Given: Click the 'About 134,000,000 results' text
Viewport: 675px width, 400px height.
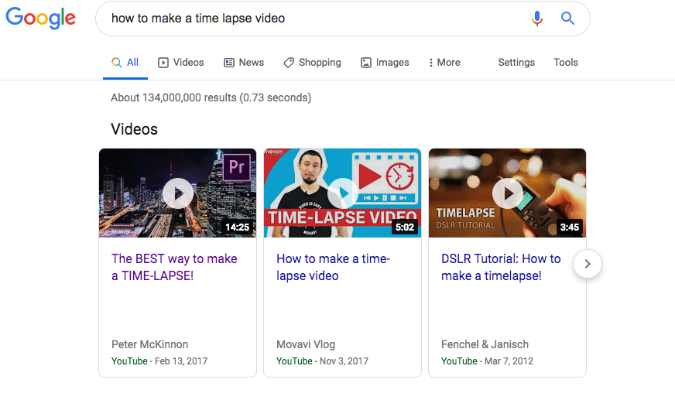Looking at the screenshot, I should [x=211, y=97].
